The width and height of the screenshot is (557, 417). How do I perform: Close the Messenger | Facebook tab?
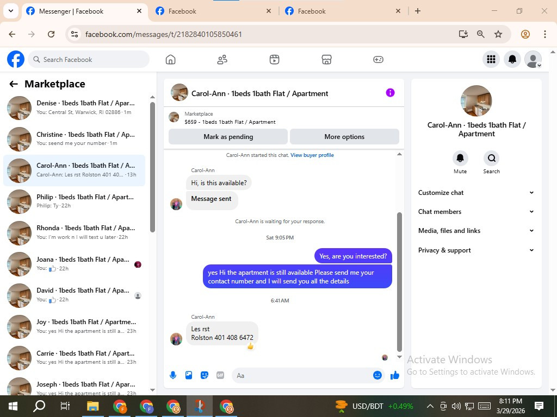click(139, 11)
